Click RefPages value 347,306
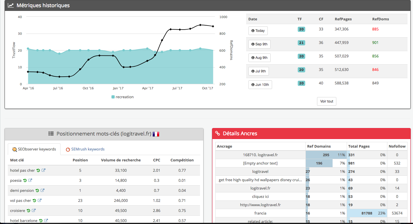This screenshot has height=224, width=413. [342, 29]
